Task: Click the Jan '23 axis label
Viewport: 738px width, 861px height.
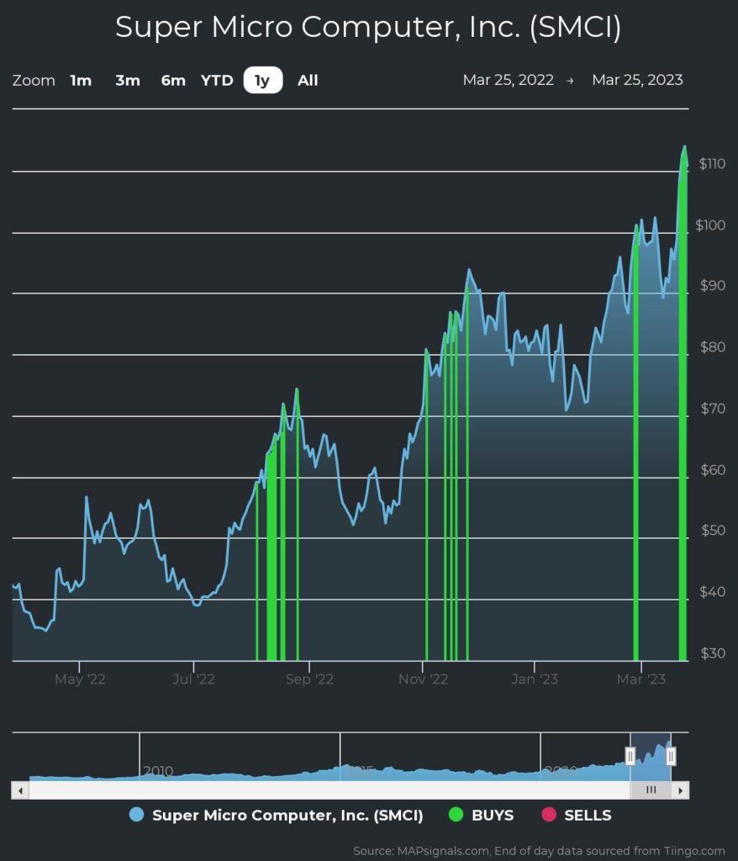Action: (535, 679)
